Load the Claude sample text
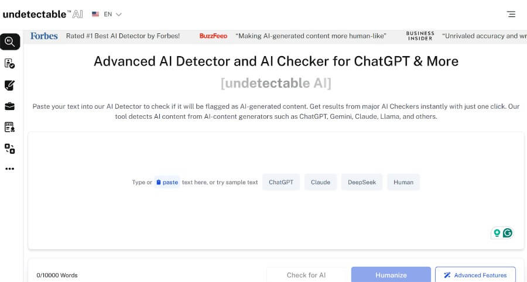This screenshot has height=282, width=527. point(320,183)
